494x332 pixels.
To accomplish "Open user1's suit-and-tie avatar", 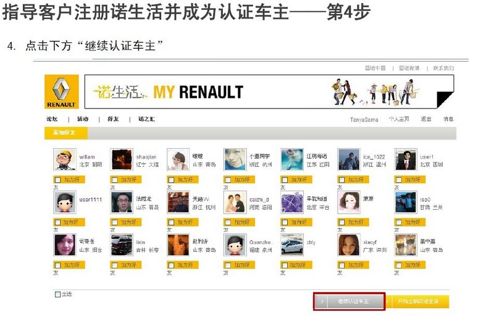I will coord(406,159).
